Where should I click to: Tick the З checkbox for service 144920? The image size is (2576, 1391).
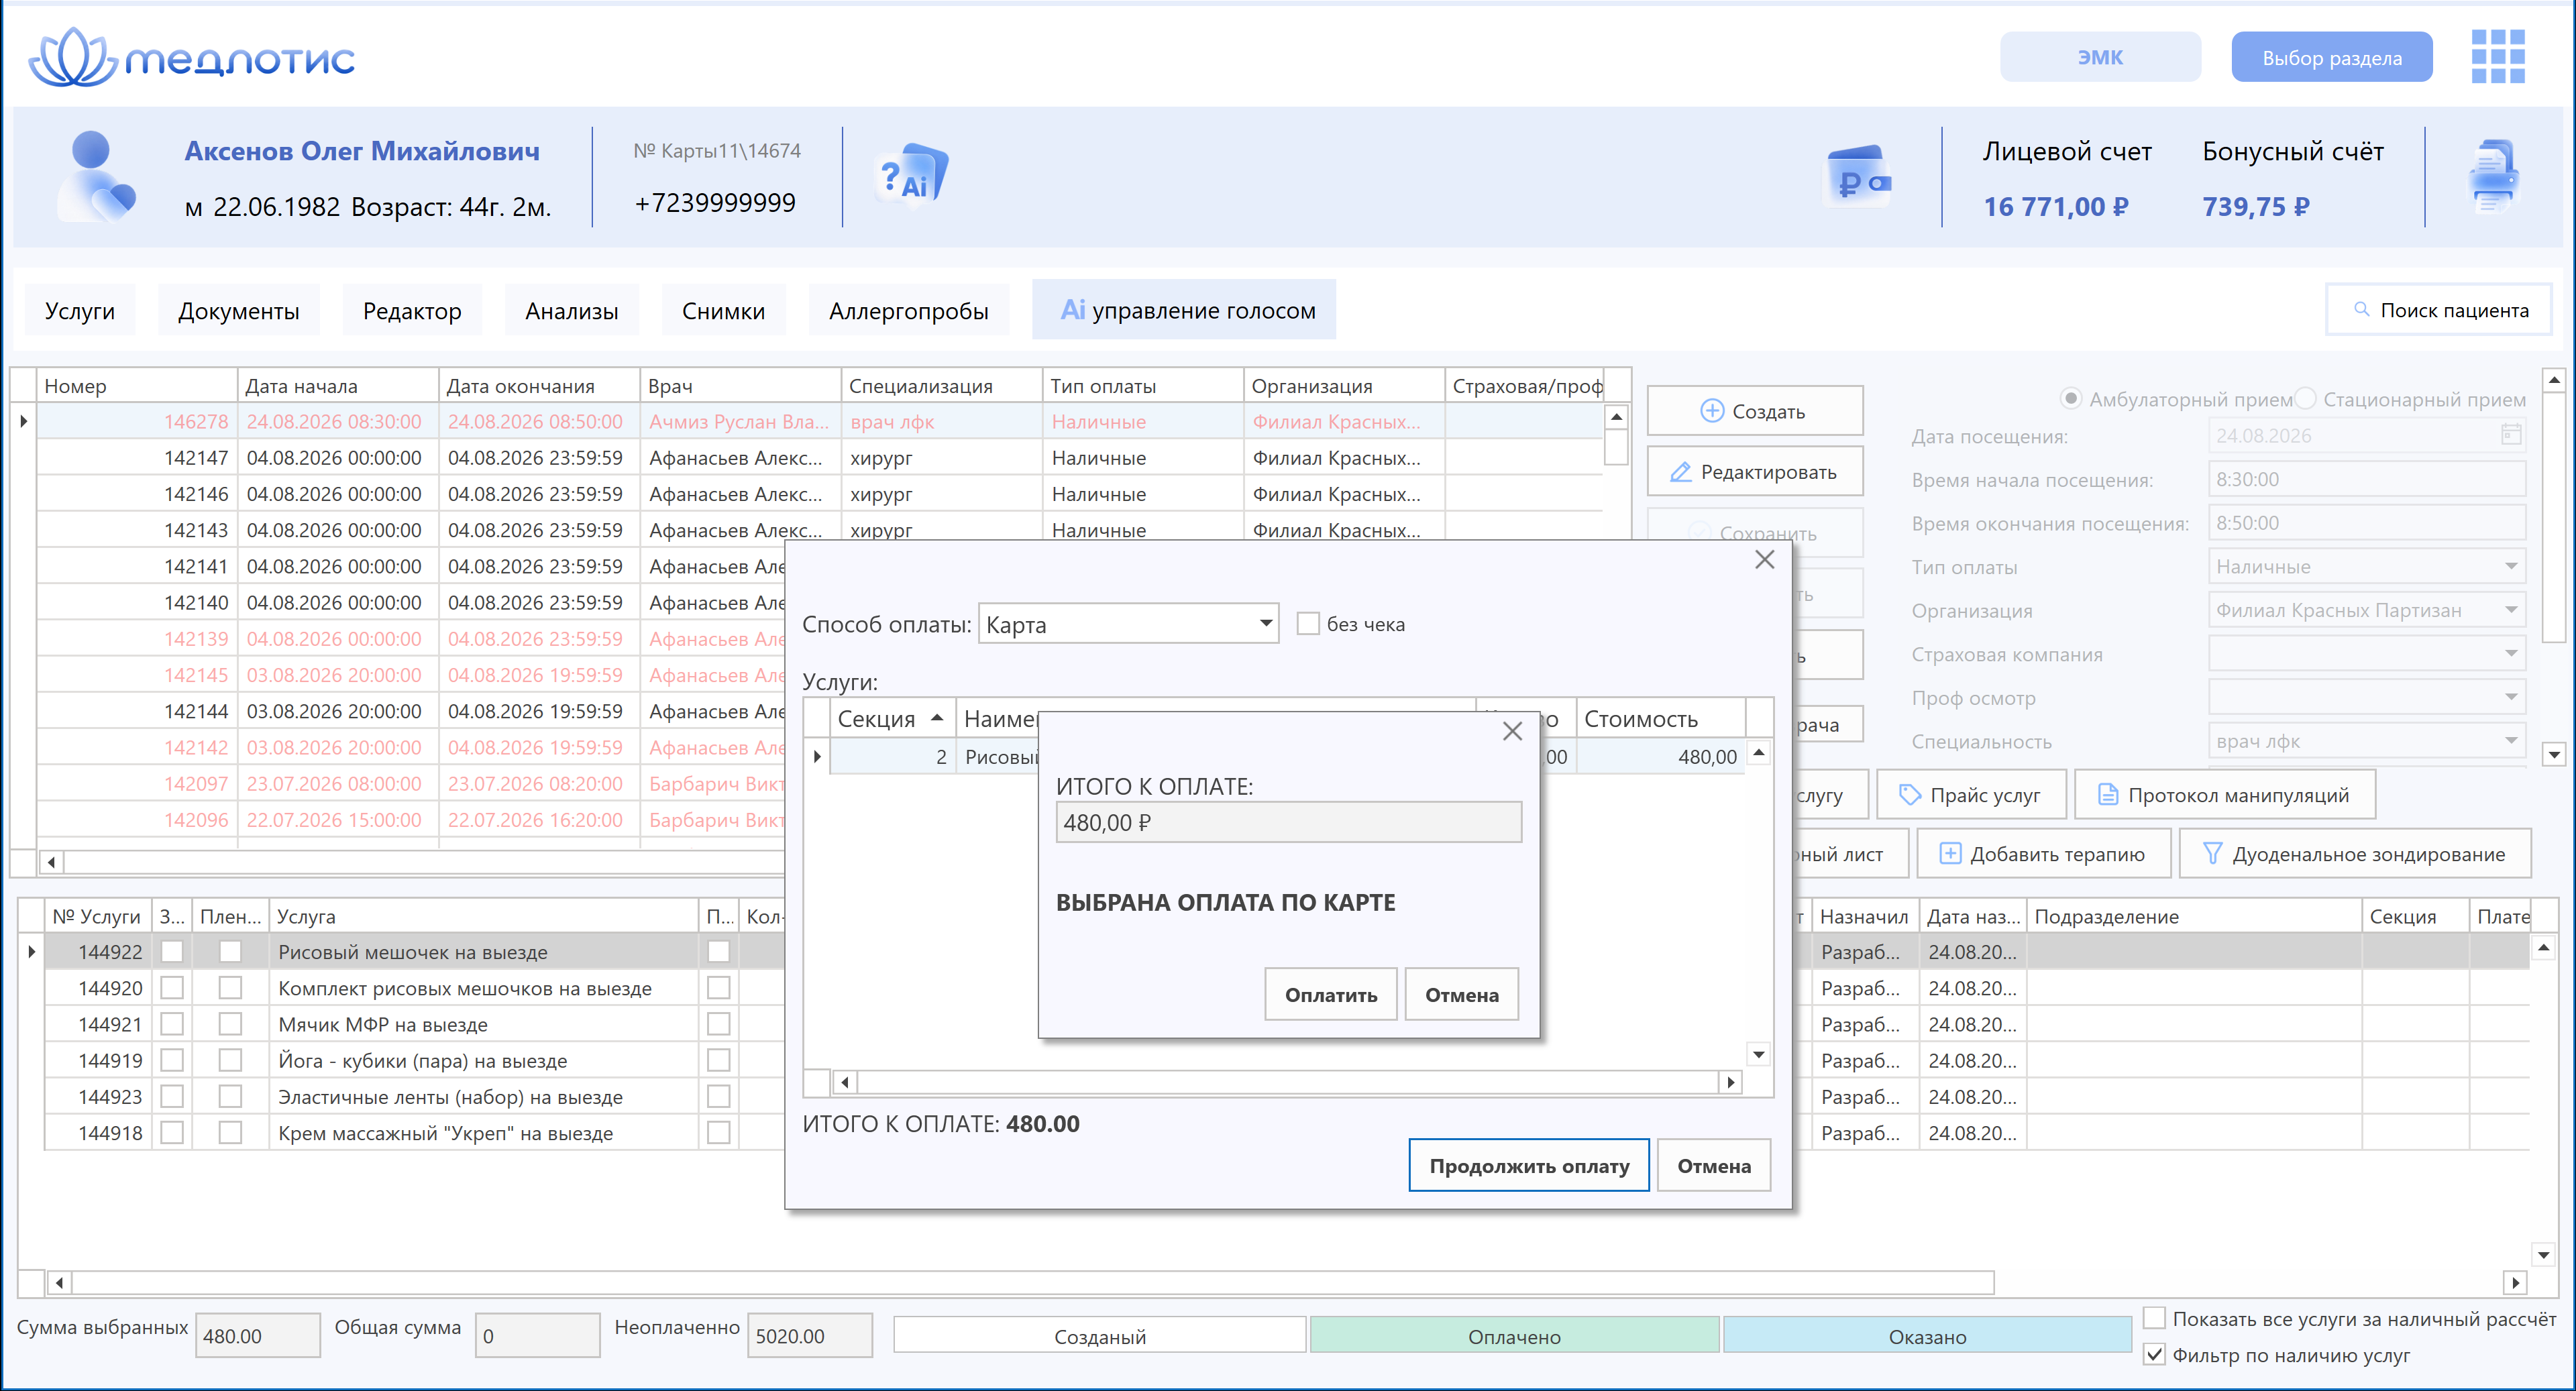(172, 988)
